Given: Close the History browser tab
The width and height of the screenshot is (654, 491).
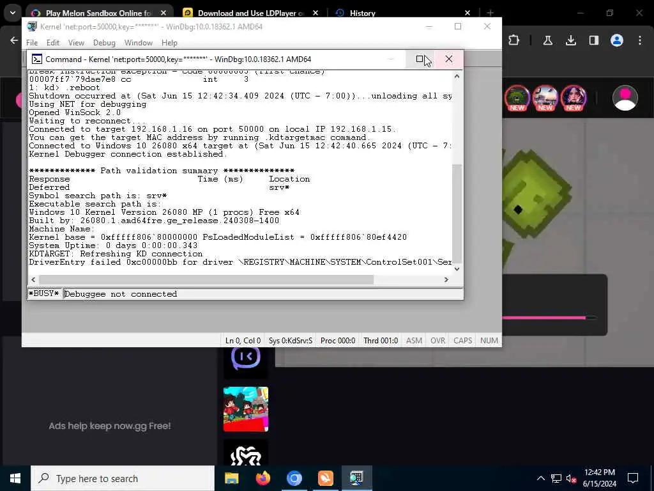Looking at the screenshot, I should [x=467, y=13].
